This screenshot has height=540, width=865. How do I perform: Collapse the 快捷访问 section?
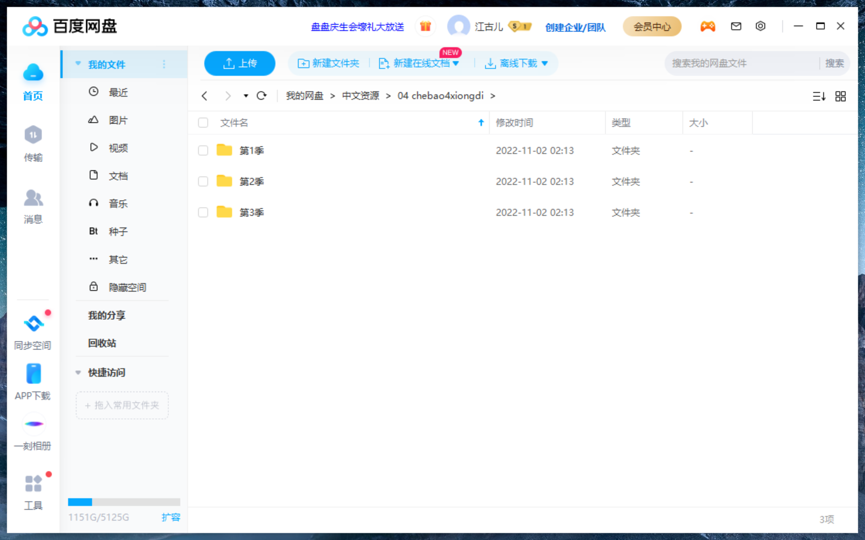[x=78, y=372]
